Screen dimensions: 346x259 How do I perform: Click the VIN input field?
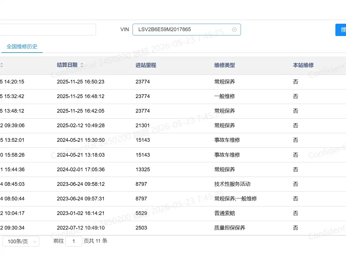pos(187,29)
